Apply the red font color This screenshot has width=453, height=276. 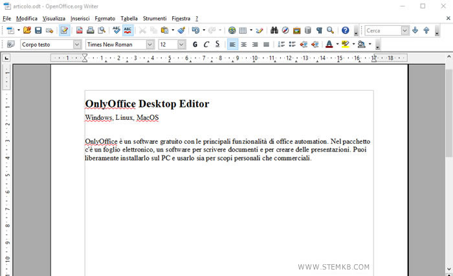(329, 44)
